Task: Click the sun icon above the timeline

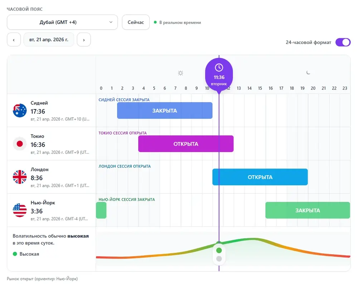Action: [x=180, y=73]
